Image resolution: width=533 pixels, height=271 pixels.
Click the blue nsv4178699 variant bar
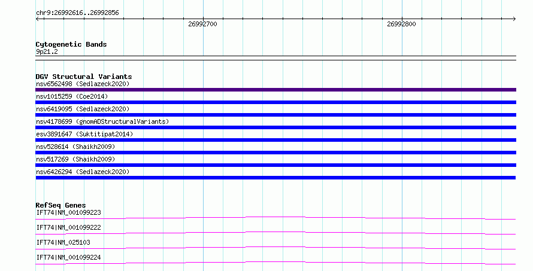[275, 127]
